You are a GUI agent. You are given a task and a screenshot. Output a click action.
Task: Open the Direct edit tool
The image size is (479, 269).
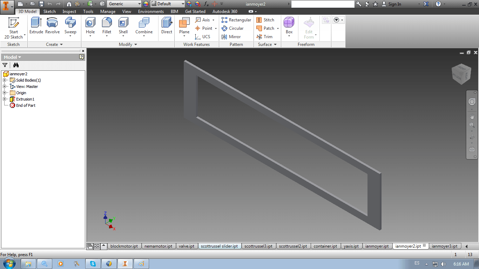pos(167,26)
